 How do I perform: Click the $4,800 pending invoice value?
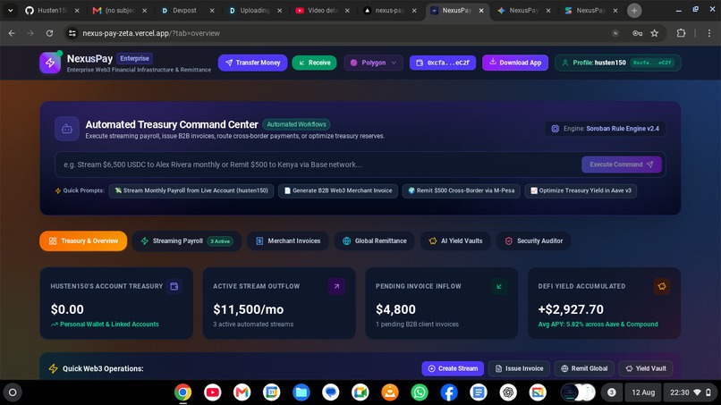click(x=395, y=309)
